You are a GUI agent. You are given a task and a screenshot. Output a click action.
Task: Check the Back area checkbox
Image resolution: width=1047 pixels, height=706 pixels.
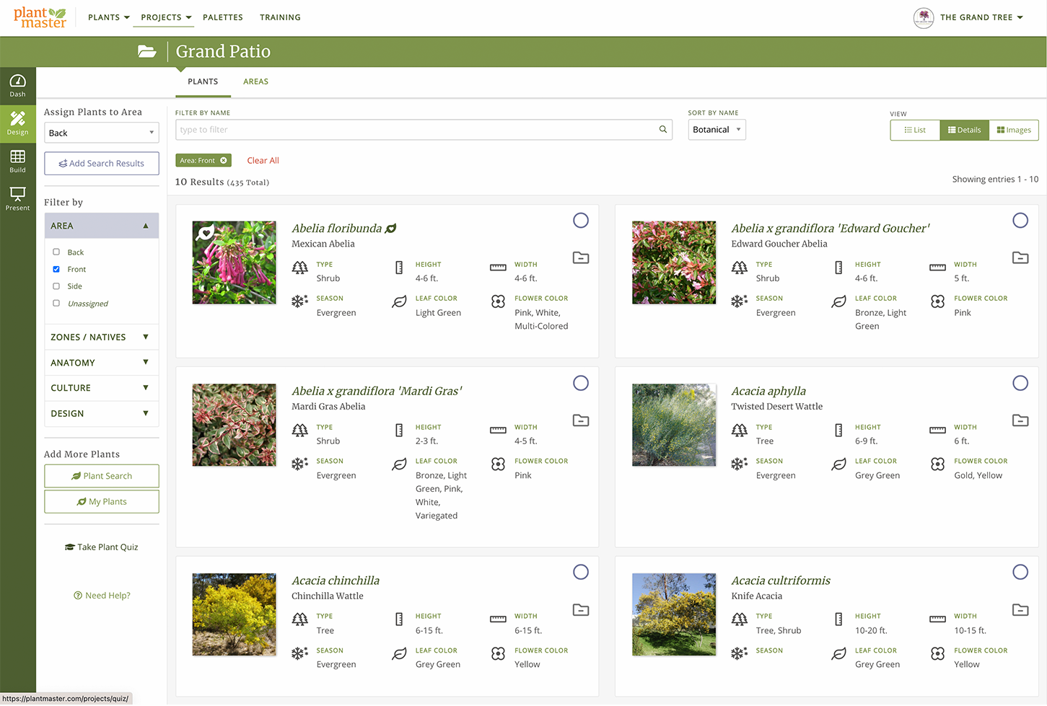pos(56,252)
